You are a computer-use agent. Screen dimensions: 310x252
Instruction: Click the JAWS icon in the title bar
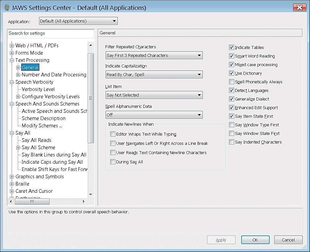point(7,8)
